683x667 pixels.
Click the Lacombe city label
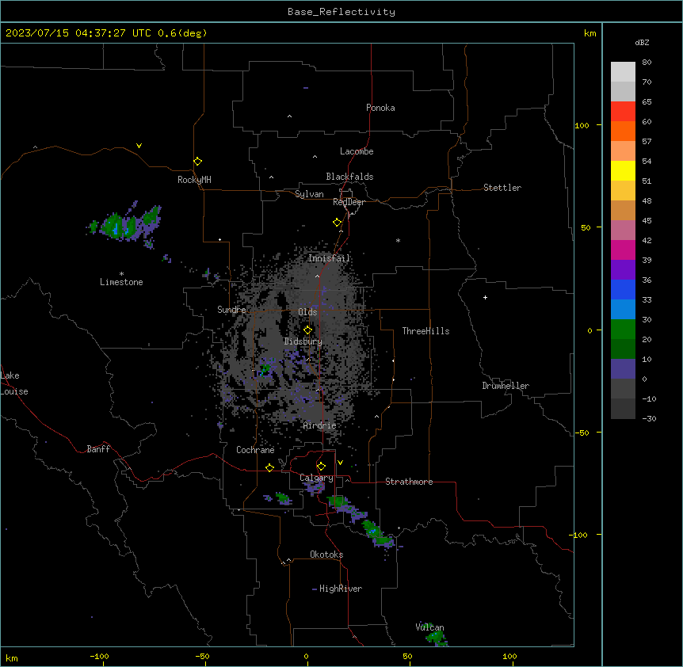coord(357,151)
